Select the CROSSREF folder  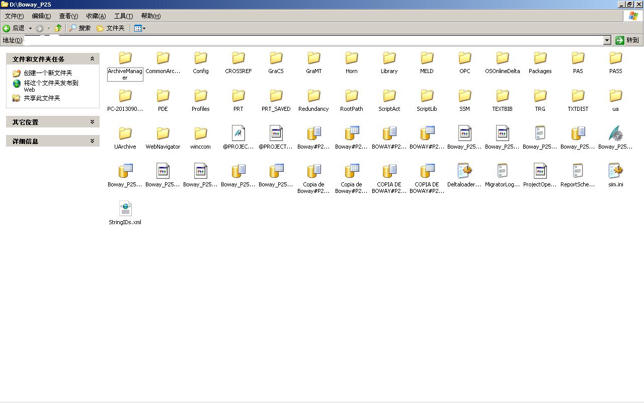pos(238,63)
